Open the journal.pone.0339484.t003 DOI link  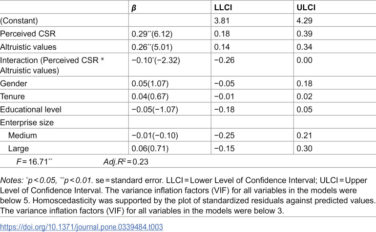[x=81, y=227]
